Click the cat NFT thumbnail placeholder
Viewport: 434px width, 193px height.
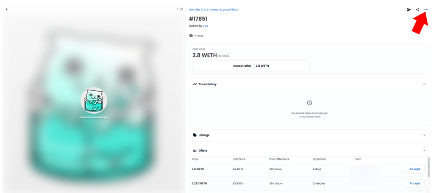coord(94,101)
